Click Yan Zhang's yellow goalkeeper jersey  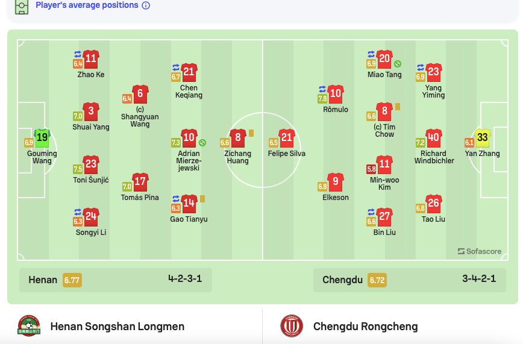click(x=482, y=138)
